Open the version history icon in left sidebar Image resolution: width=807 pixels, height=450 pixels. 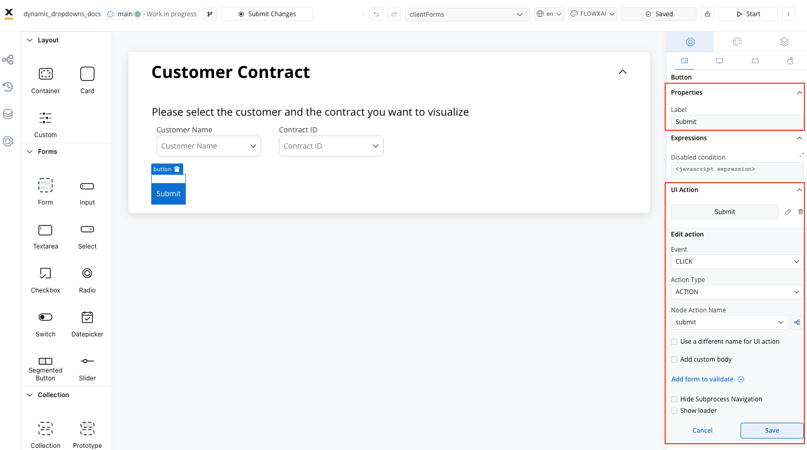[x=8, y=87]
